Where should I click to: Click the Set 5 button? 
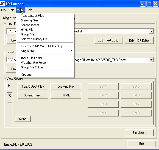point(136,87)
